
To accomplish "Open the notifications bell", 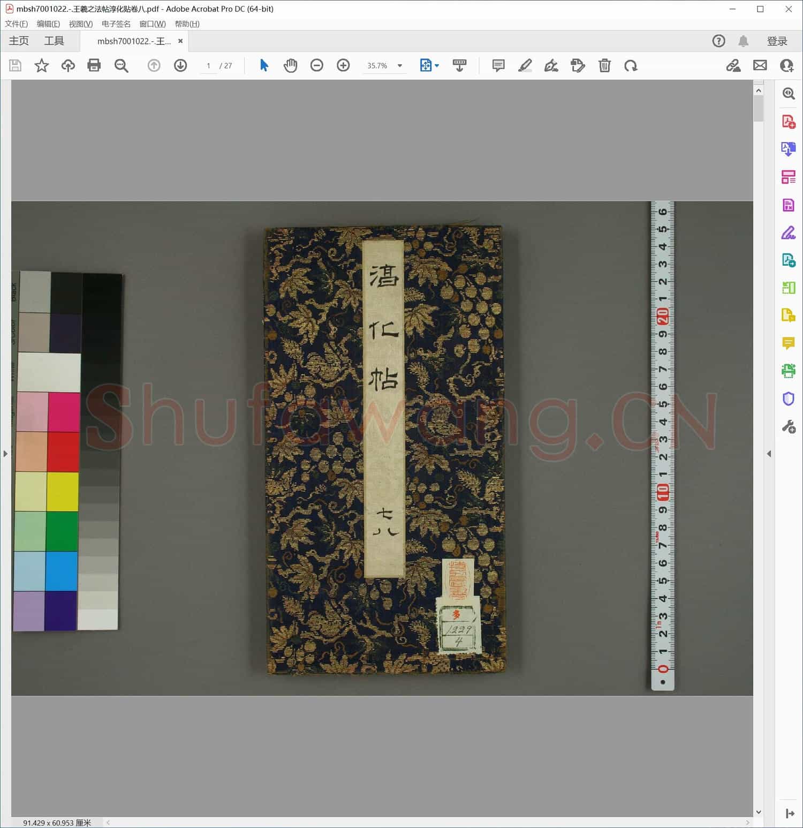I will click(x=743, y=41).
